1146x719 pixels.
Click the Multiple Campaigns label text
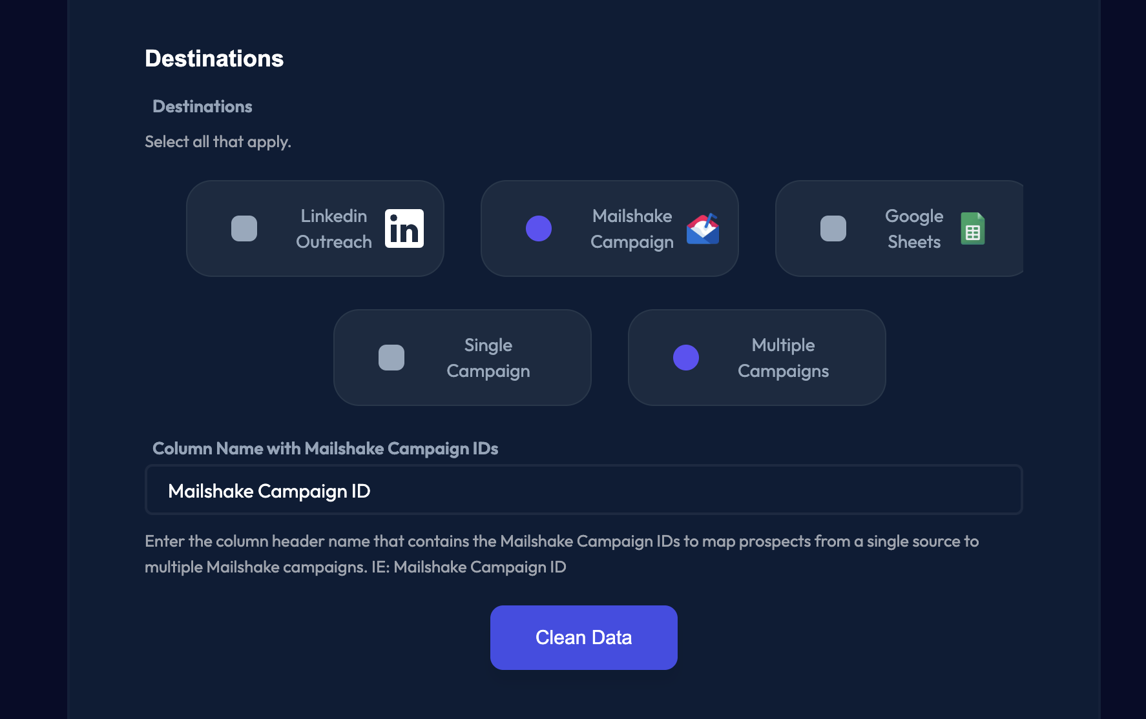click(x=783, y=358)
